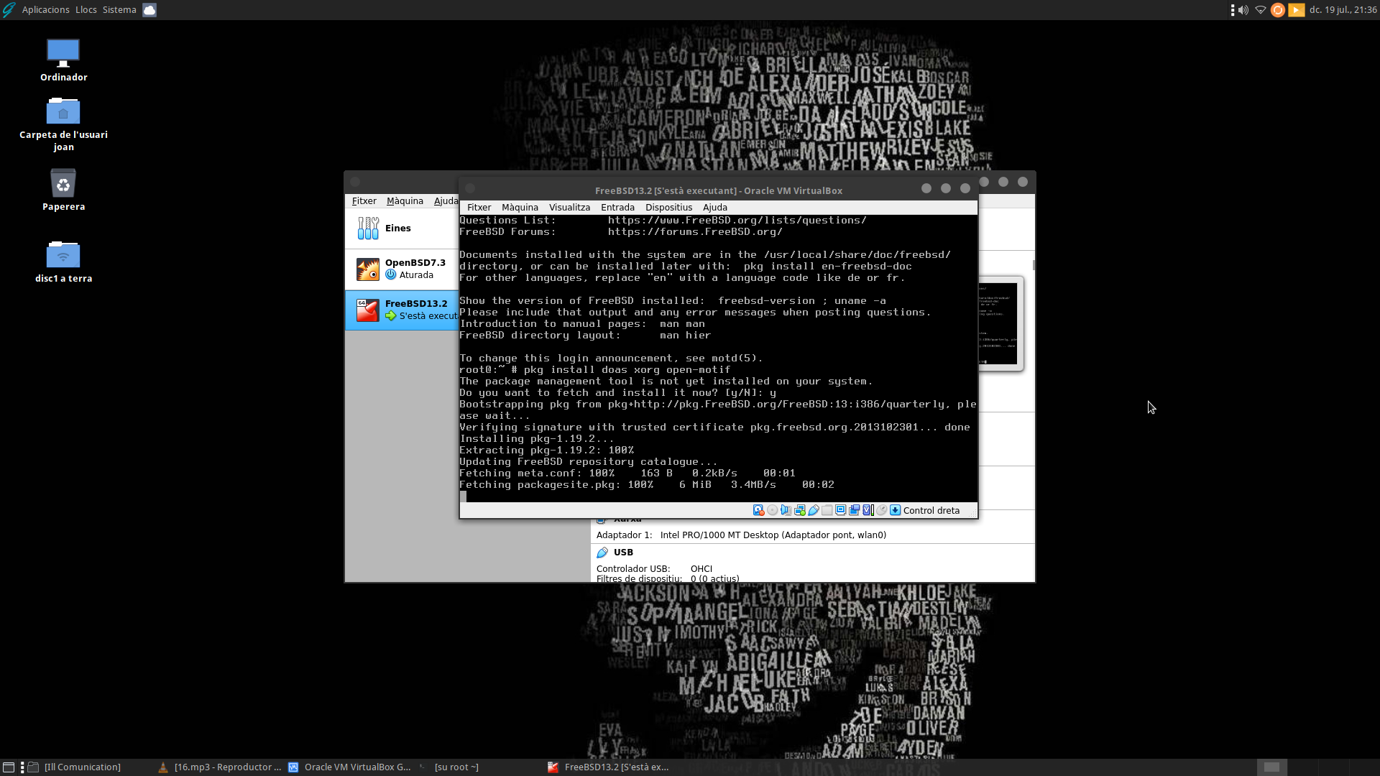The height and width of the screenshot is (776, 1380).
Task: Open the Dispositius menu in VM window
Action: [668, 207]
